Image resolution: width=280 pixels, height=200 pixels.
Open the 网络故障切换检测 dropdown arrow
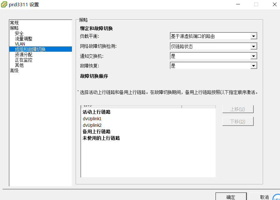tap(253, 47)
